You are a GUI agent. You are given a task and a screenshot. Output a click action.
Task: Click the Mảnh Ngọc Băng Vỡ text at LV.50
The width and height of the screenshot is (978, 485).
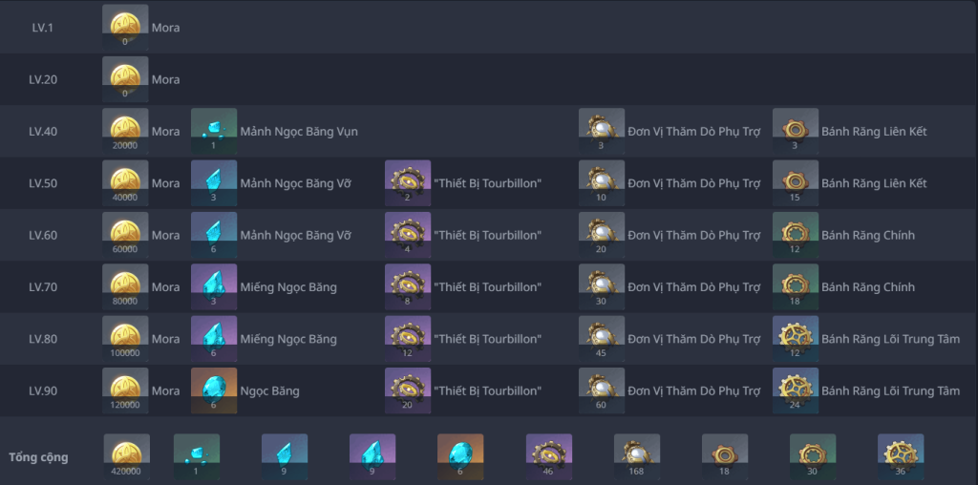[296, 183]
